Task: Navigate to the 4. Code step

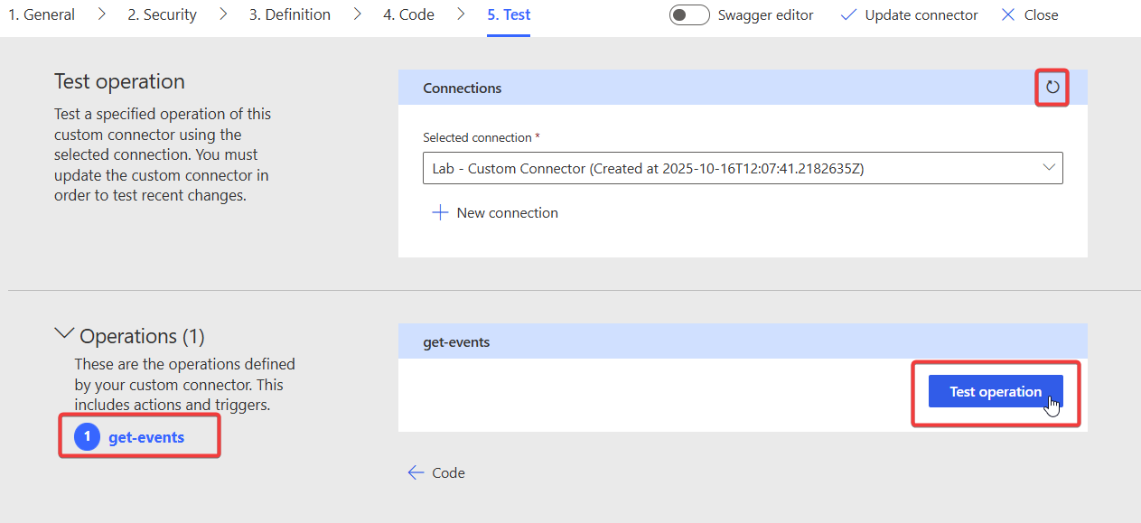Action: click(x=408, y=15)
